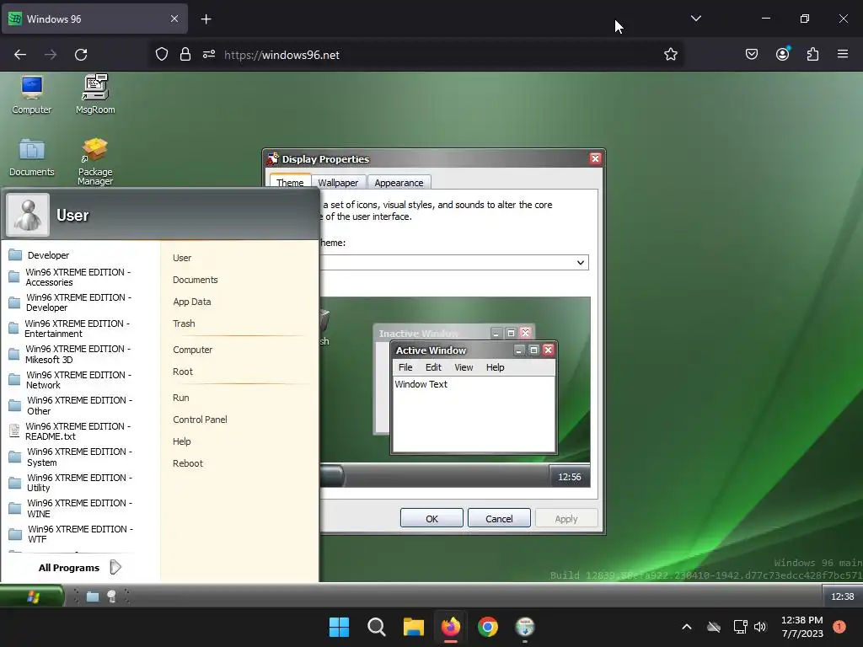The image size is (863, 647).
Task: Open the folder quick-launch icon in Win96 taskbar
Action: tap(93, 596)
